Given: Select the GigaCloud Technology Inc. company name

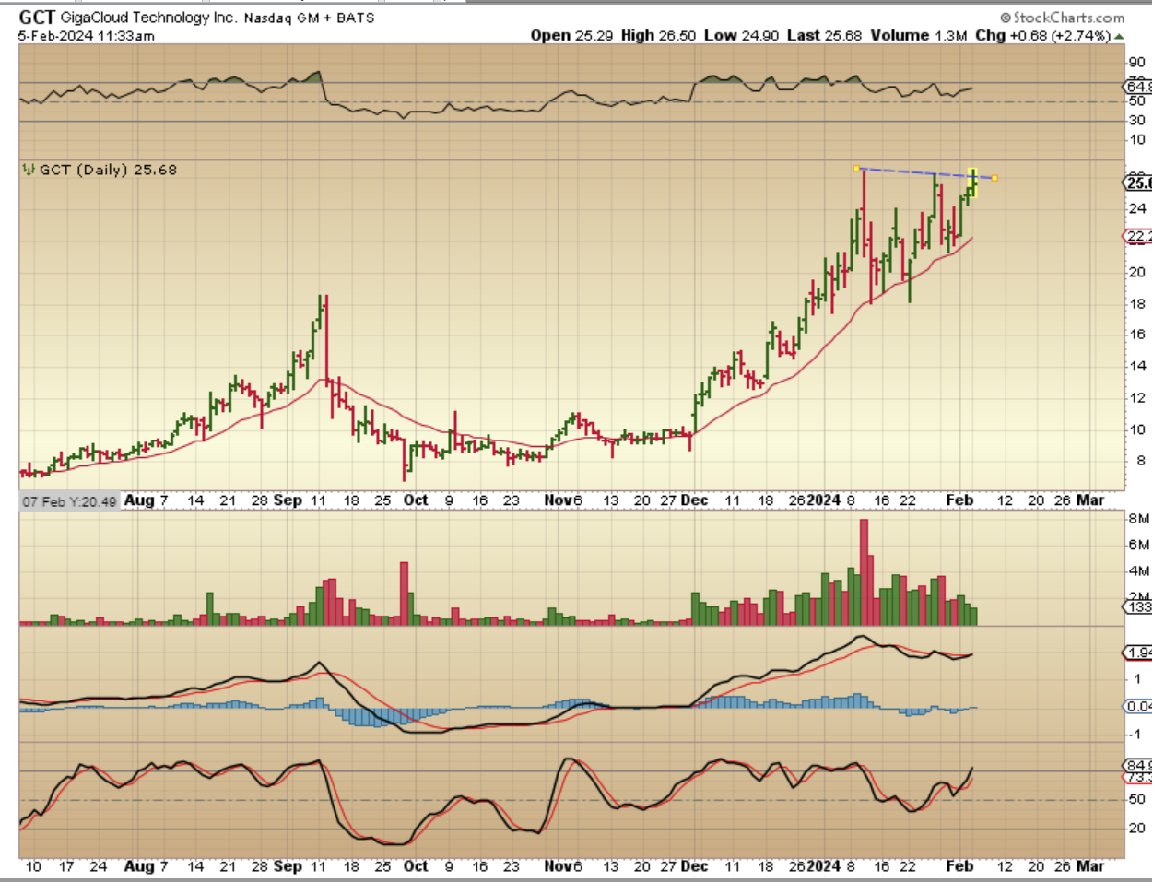Looking at the screenshot, I should click(149, 18).
